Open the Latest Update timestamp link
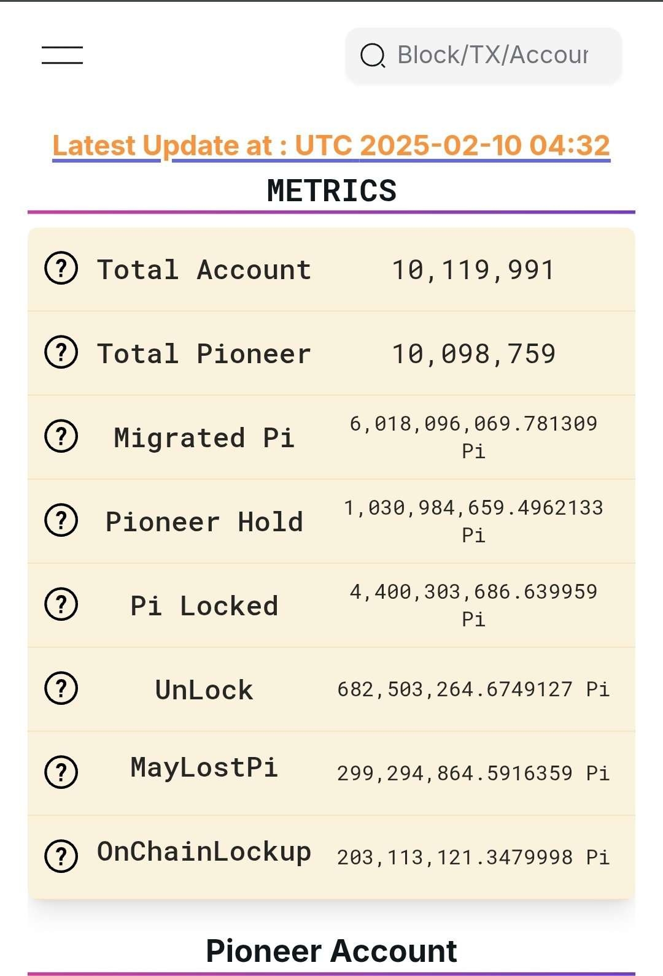 click(x=331, y=146)
